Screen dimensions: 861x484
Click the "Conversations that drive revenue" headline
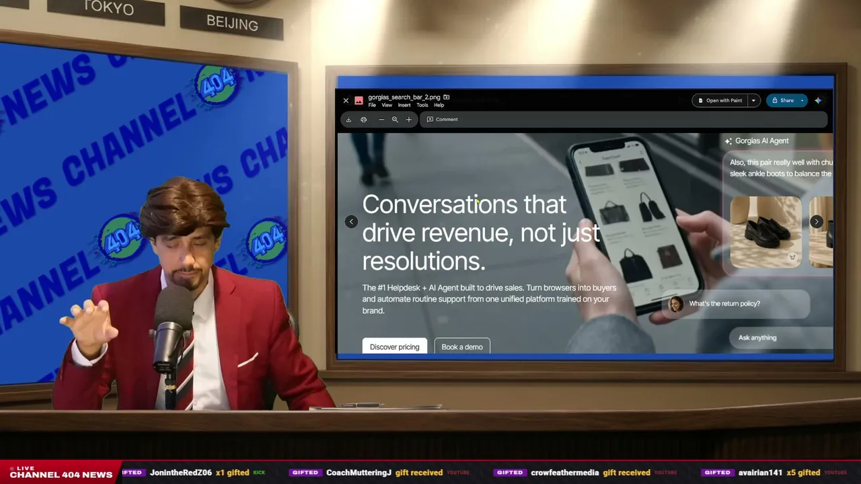(x=481, y=233)
